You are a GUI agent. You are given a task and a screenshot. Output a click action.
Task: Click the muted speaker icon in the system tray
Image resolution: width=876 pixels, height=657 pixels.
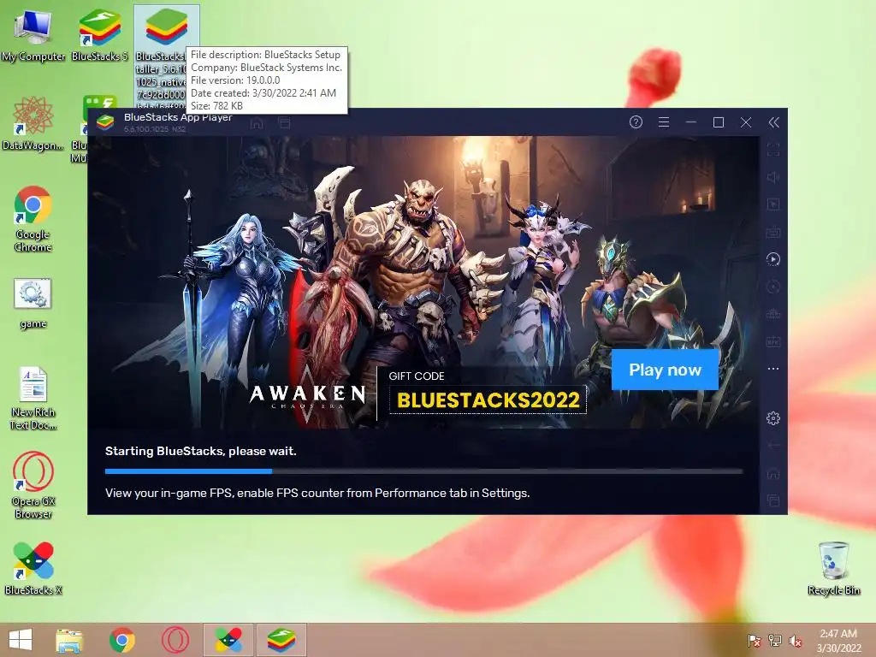[796, 641]
